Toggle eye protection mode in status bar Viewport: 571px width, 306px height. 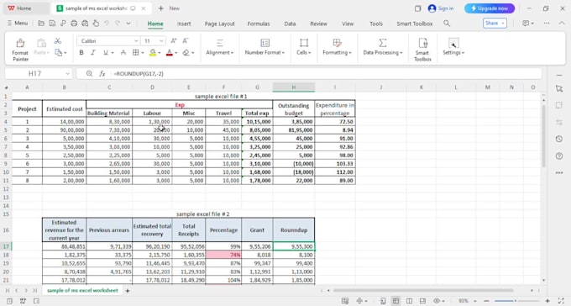[x=437, y=301]
